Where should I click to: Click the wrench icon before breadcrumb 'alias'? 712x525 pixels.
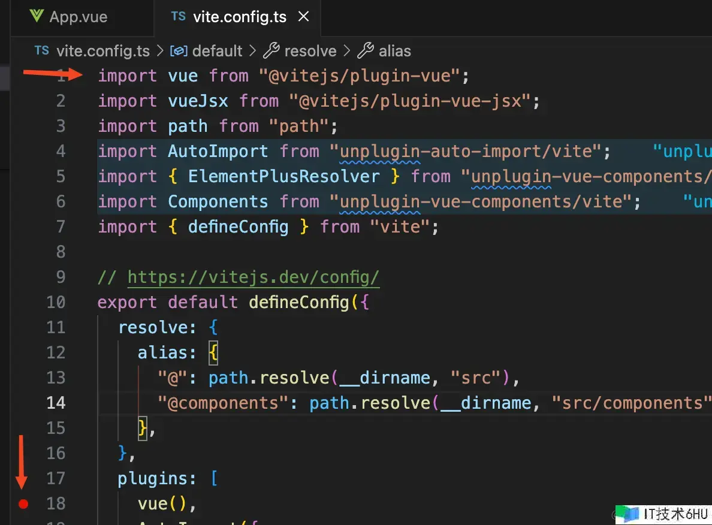366,51
